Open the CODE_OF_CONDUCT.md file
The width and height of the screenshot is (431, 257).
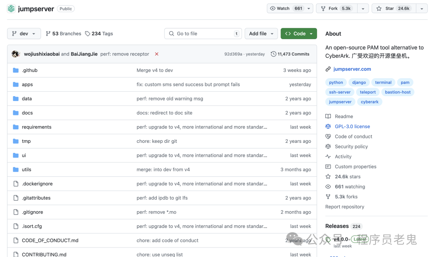[x=50, y=241]
